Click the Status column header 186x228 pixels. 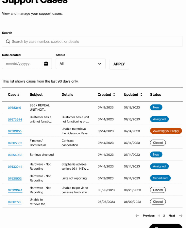click(x=155, y=95)
